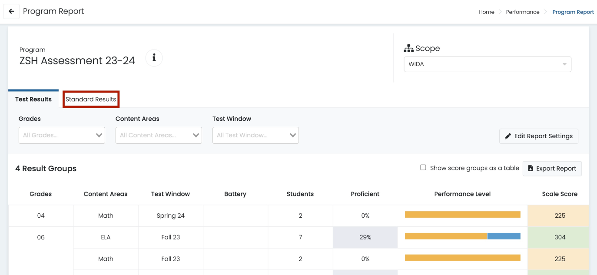
Task: Click Edit Report Settings button
Action: coord(539,136)
